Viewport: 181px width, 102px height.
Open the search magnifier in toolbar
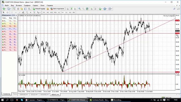click(174, 9)
